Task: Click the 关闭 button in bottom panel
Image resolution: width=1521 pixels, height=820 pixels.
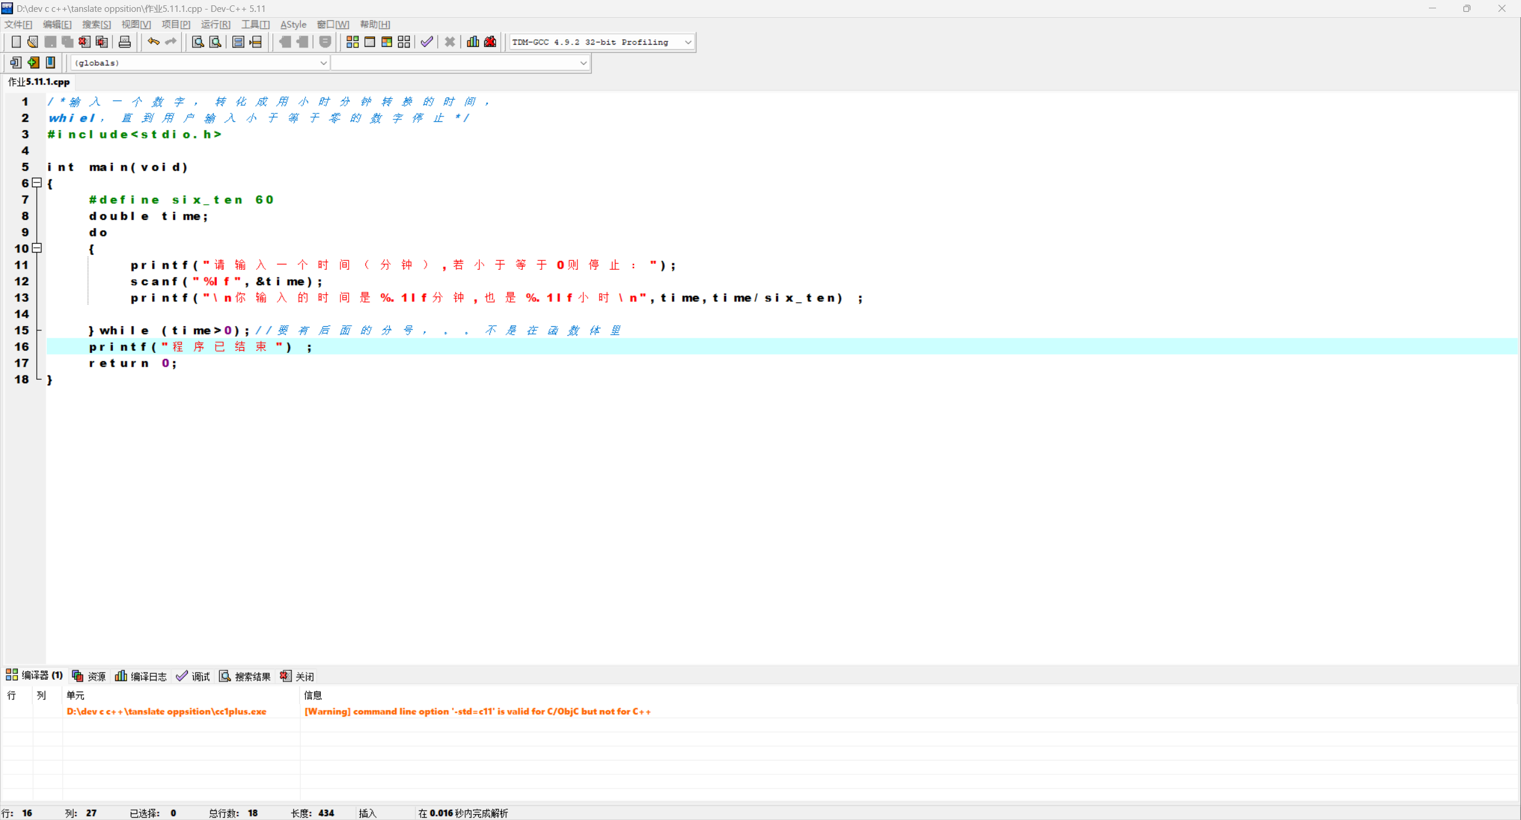Action: point(298,676)
